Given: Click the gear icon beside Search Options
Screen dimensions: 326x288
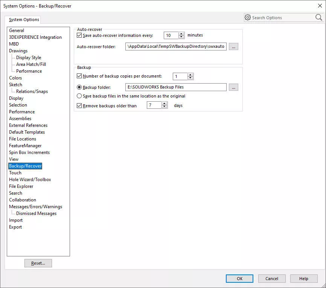Looking at the screenshot, I should coord(248,17).
